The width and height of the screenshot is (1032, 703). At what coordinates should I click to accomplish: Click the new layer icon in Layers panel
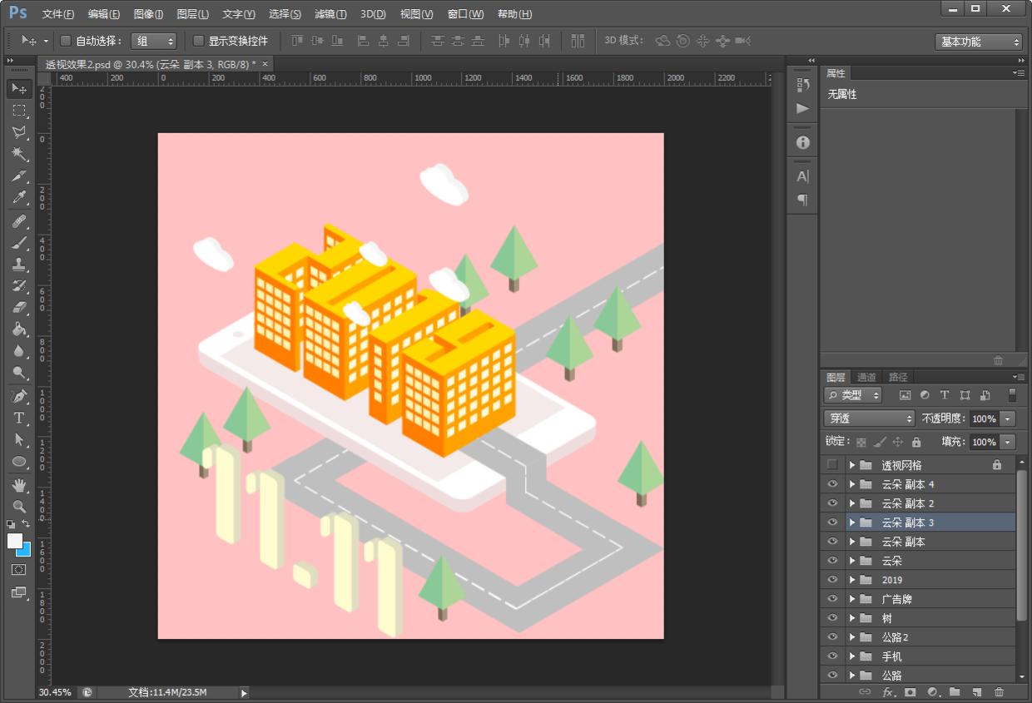pyautogui.click(x=977, y=692)
